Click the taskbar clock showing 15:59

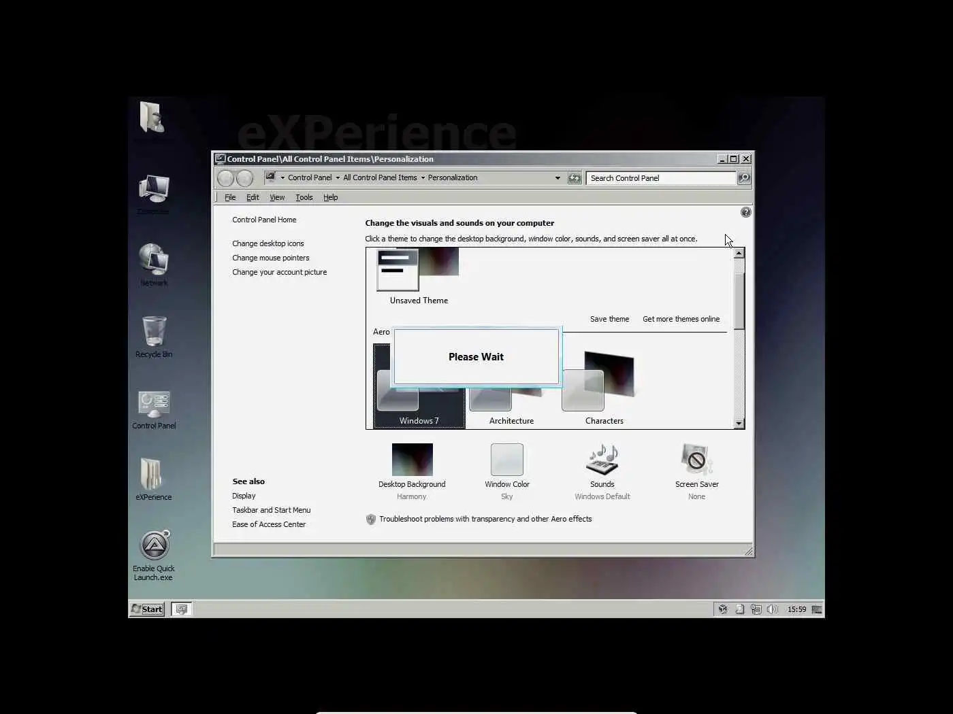click(x=796, y=609)
